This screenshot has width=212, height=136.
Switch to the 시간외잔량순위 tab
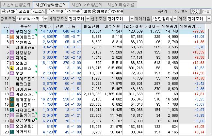tap(17, 5)
